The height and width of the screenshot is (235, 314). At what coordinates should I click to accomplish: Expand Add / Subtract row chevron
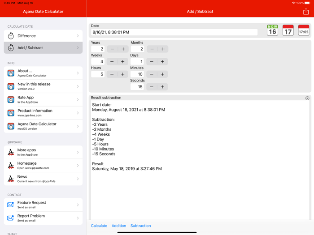coord(78,48)
